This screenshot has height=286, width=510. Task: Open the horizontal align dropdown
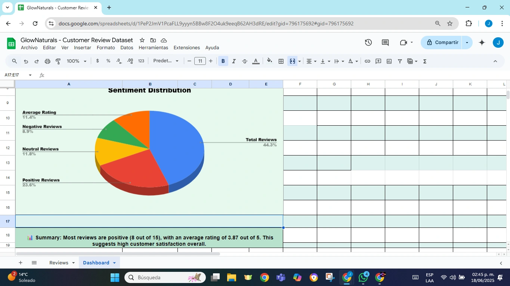click(x=311, y=61)
